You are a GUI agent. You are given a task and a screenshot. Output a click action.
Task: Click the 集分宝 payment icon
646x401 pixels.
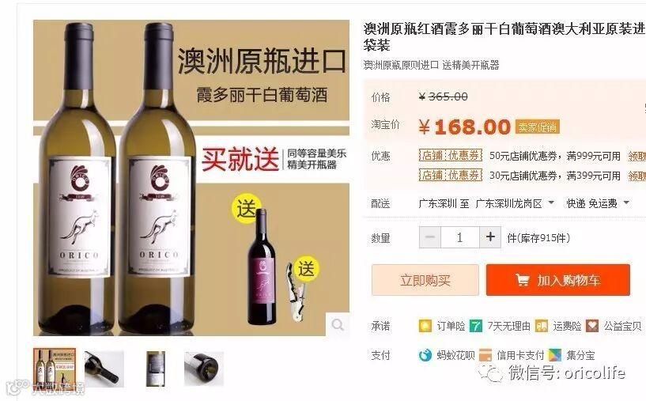pos(555,355)
